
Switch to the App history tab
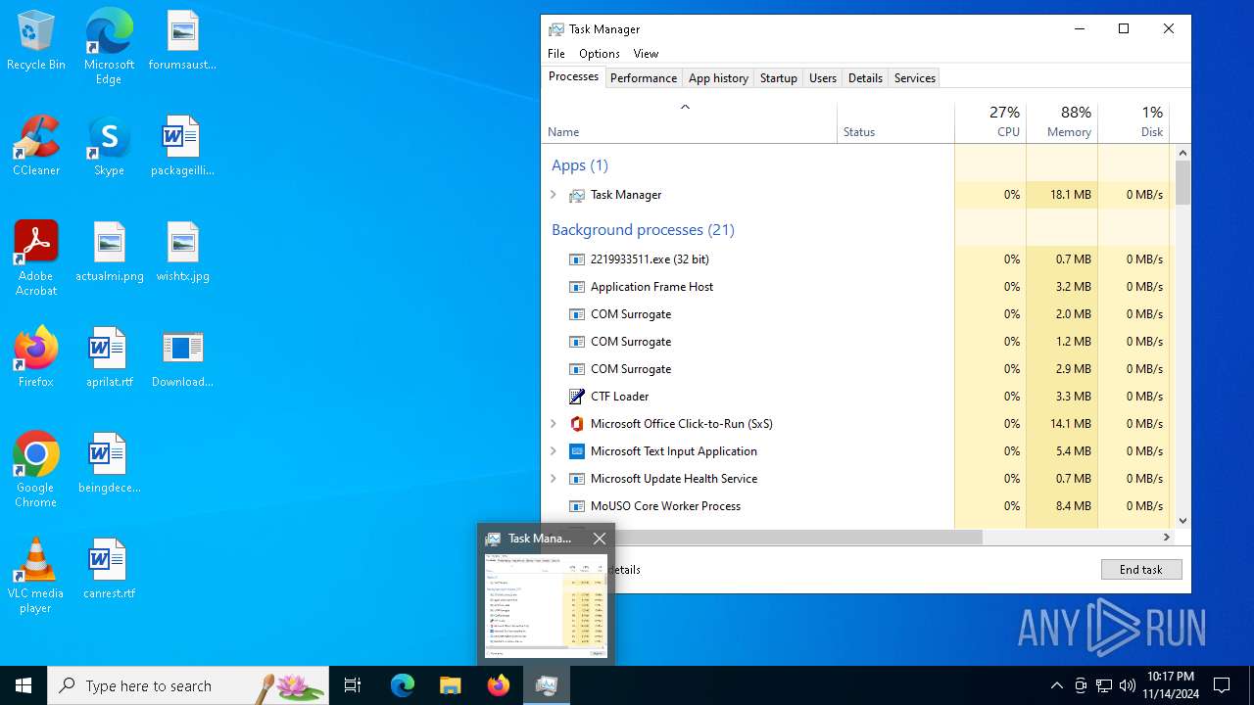click(x=718, y=78)
